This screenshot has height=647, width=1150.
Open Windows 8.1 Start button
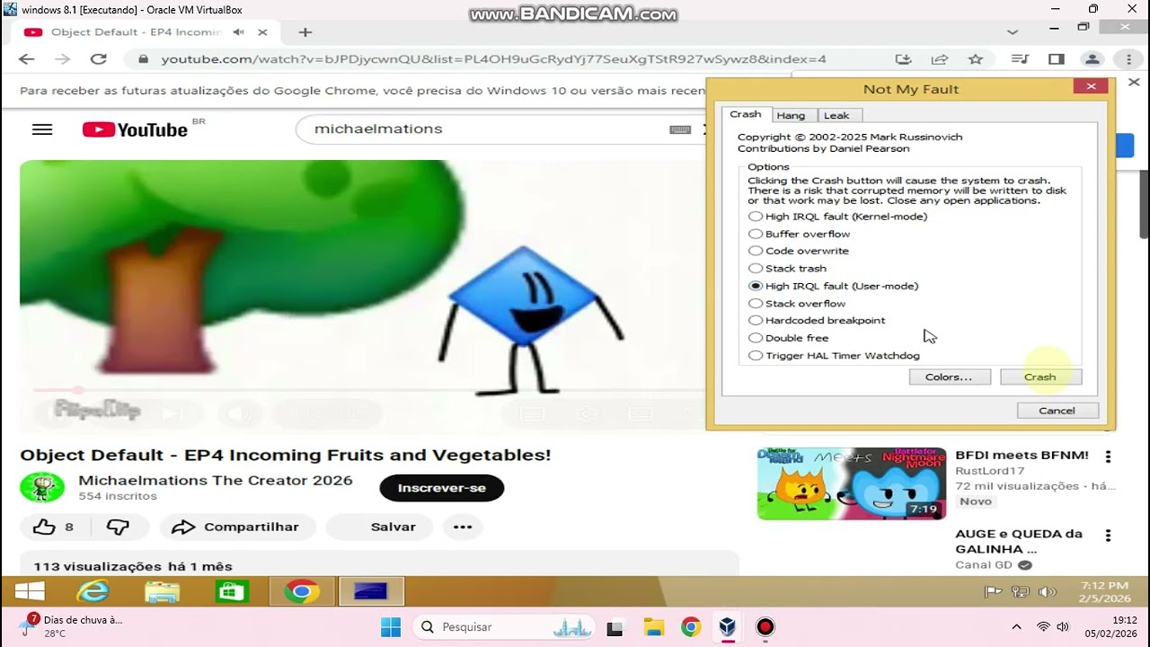coord(30,591)
